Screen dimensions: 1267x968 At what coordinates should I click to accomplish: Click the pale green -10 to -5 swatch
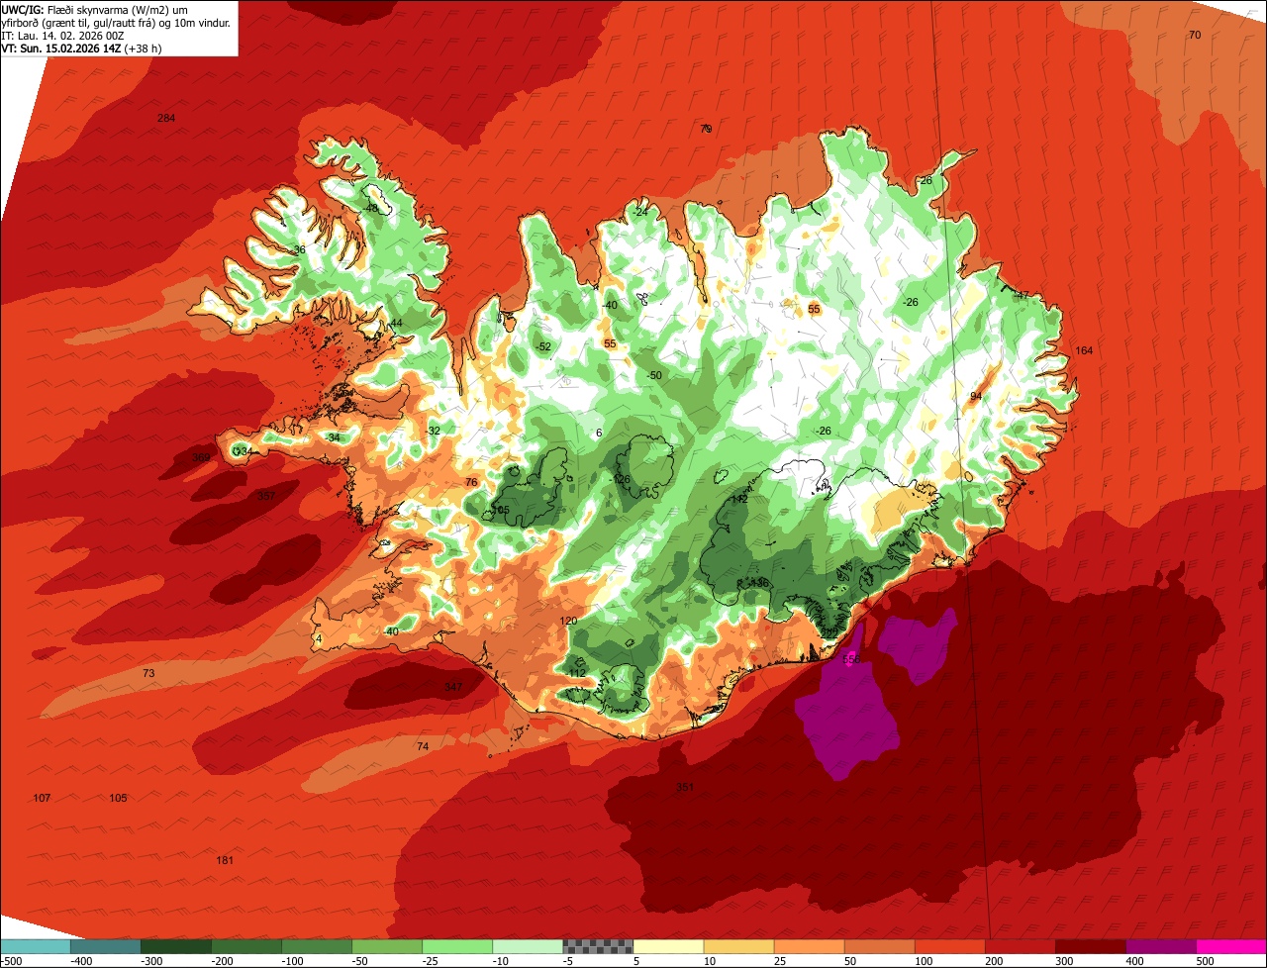(528, 946)
